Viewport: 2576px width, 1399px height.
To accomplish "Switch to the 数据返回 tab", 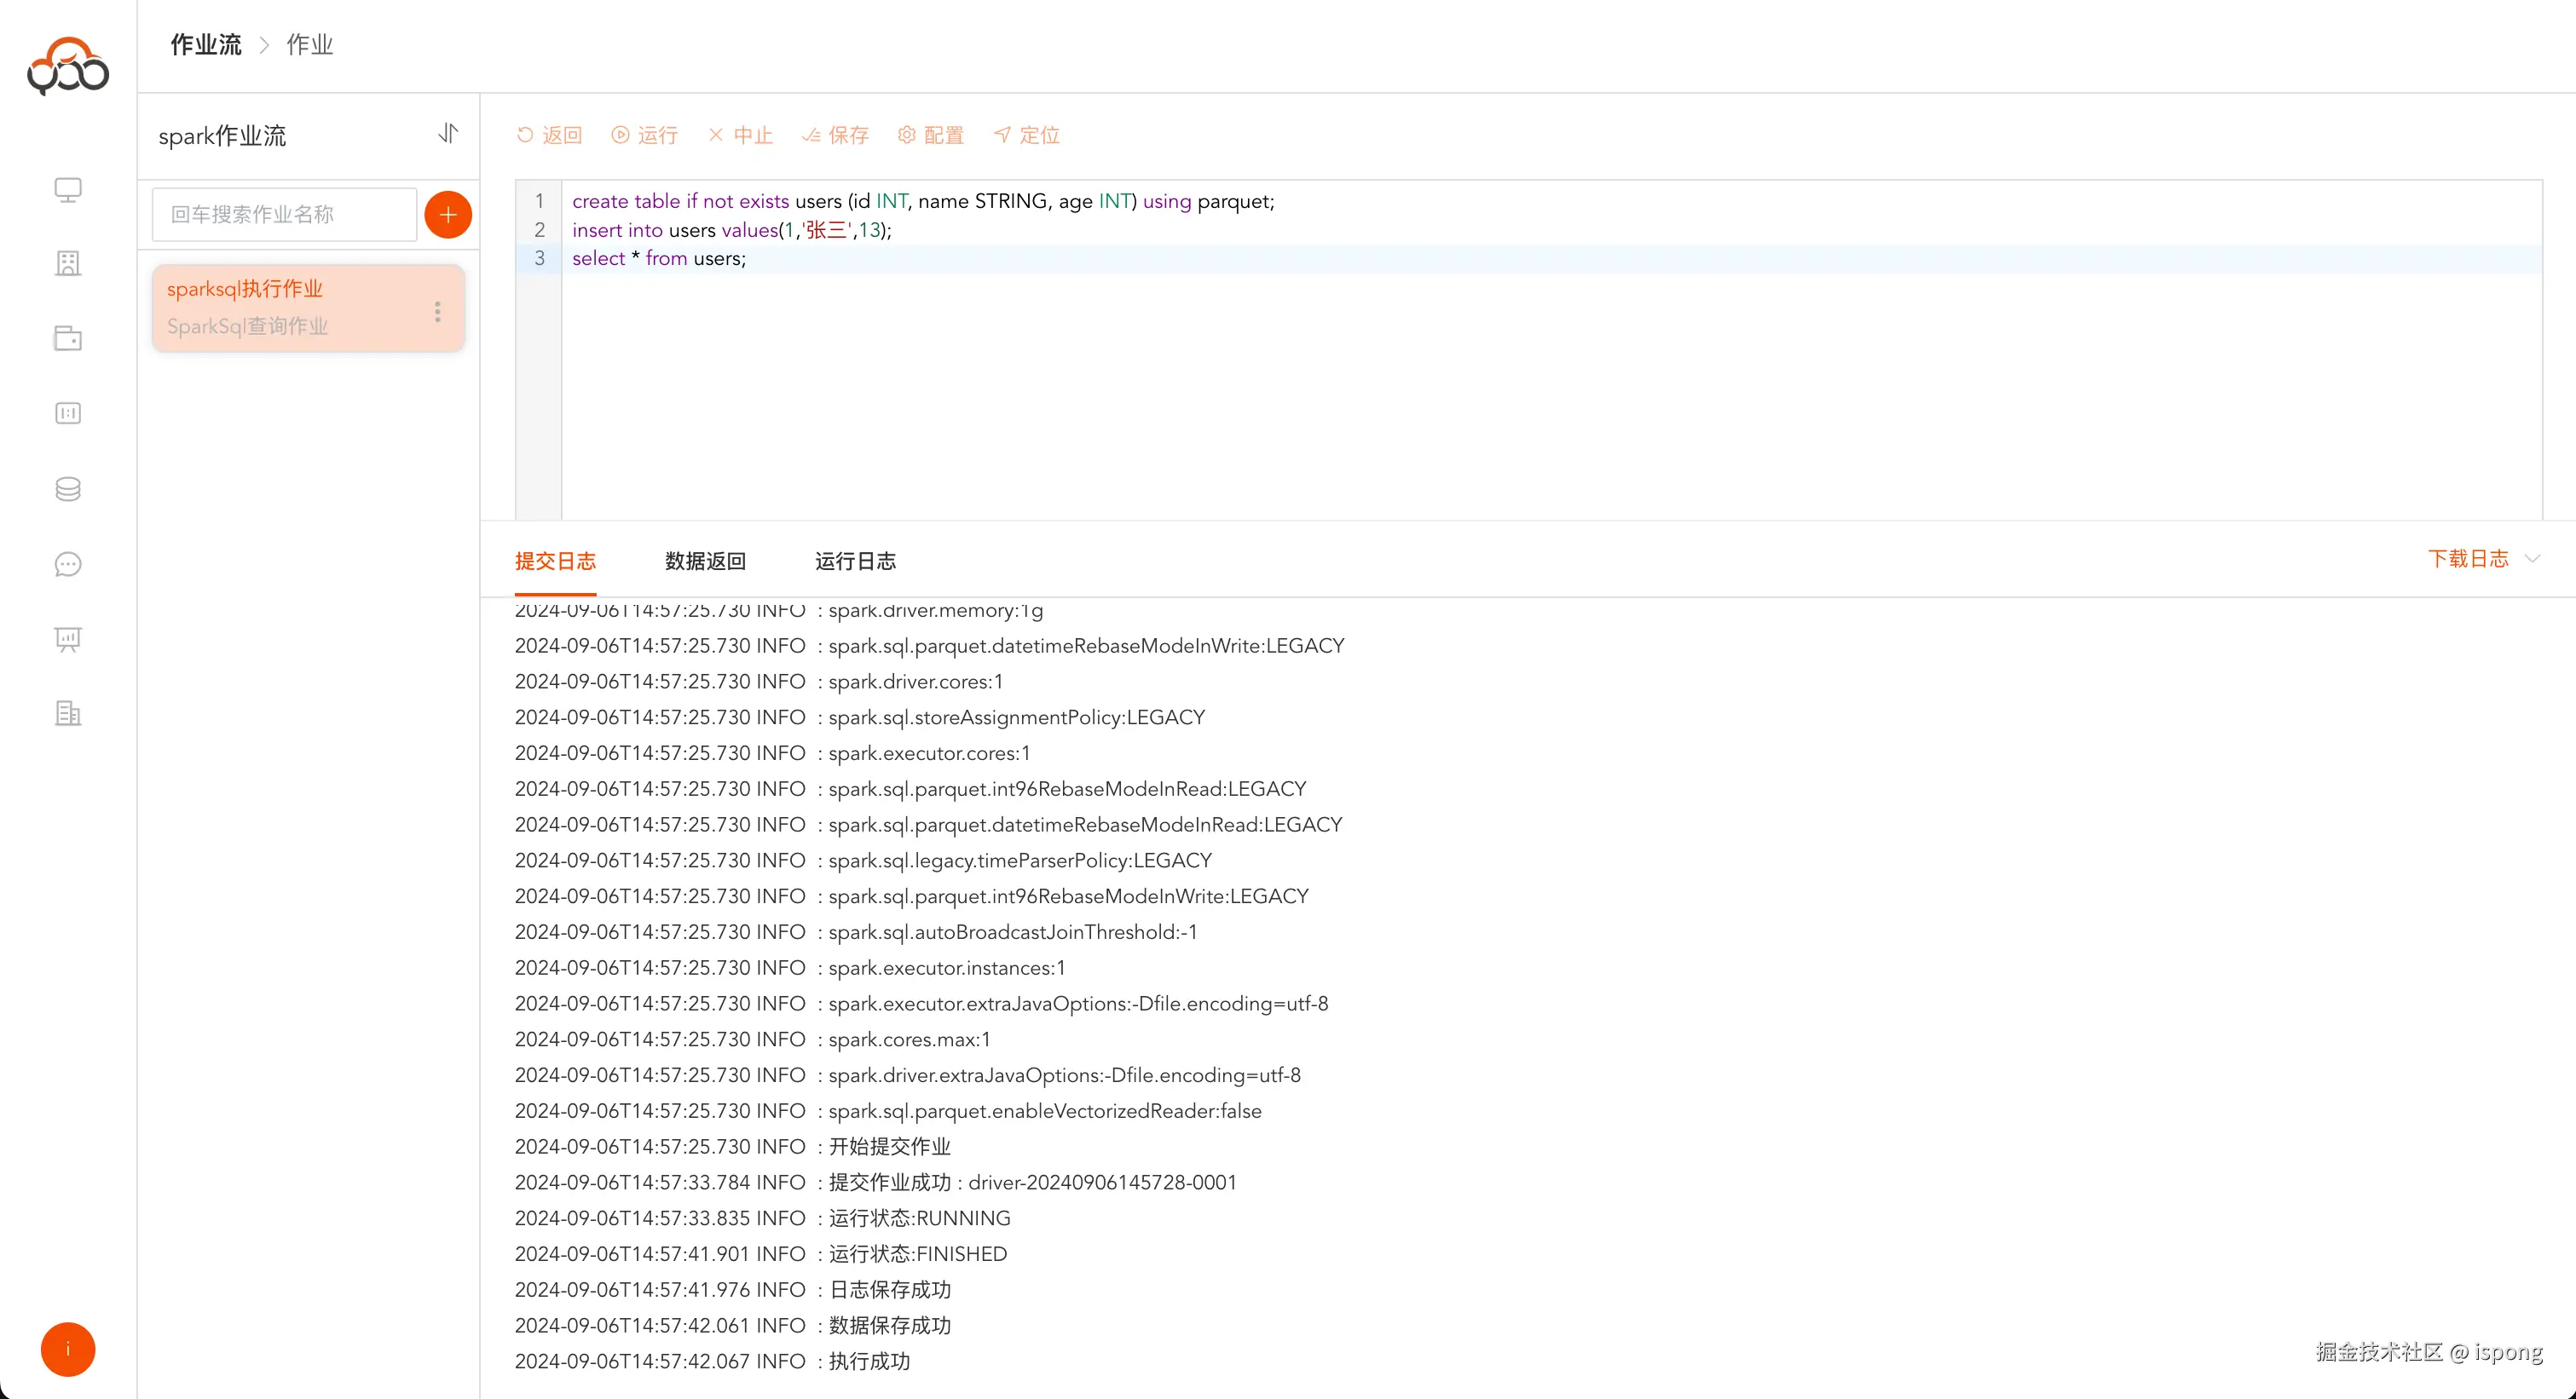I will pos(705,561).
